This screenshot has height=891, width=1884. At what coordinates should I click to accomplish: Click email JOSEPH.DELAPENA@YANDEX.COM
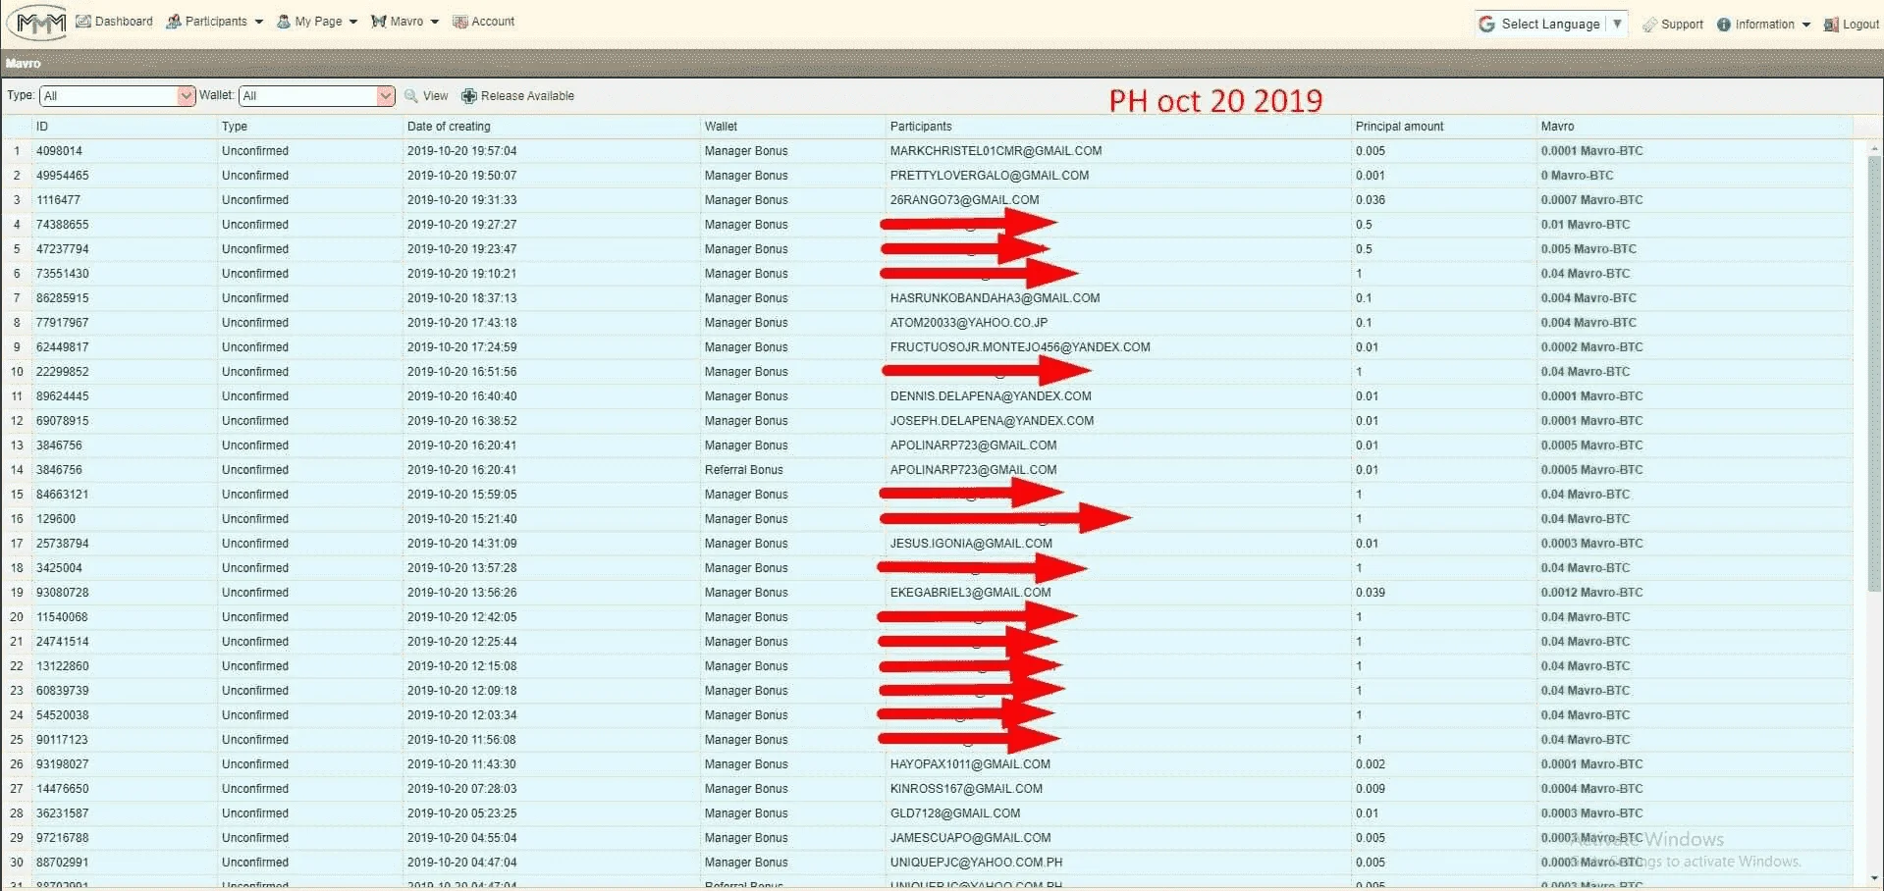coord(992,421)
